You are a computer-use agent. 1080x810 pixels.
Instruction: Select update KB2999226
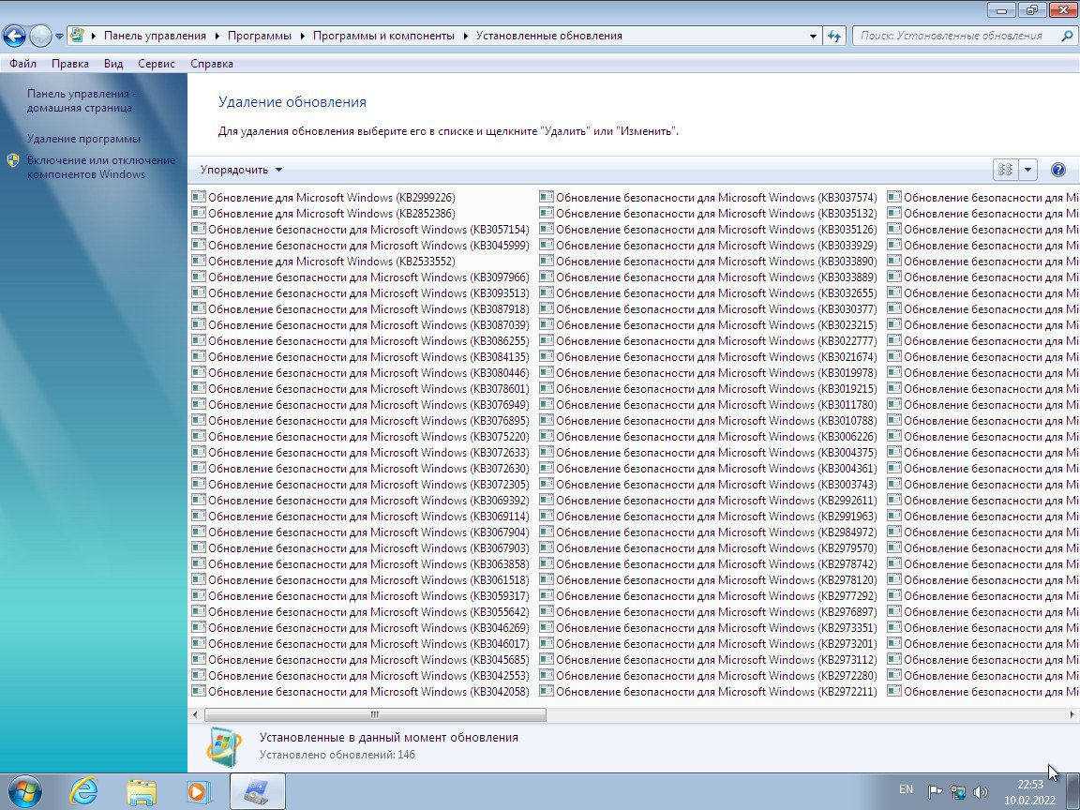pyautogui.click(x=323, y=197)
